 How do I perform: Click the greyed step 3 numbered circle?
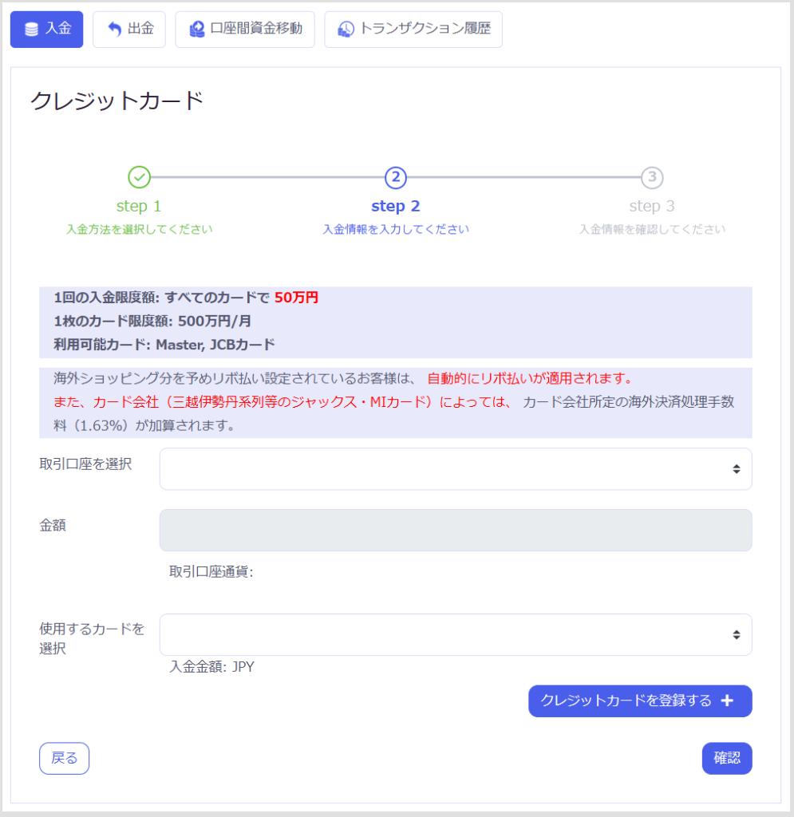652,176
